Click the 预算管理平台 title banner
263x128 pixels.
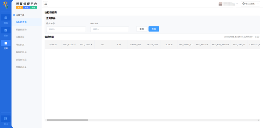[x=27, y=5]
